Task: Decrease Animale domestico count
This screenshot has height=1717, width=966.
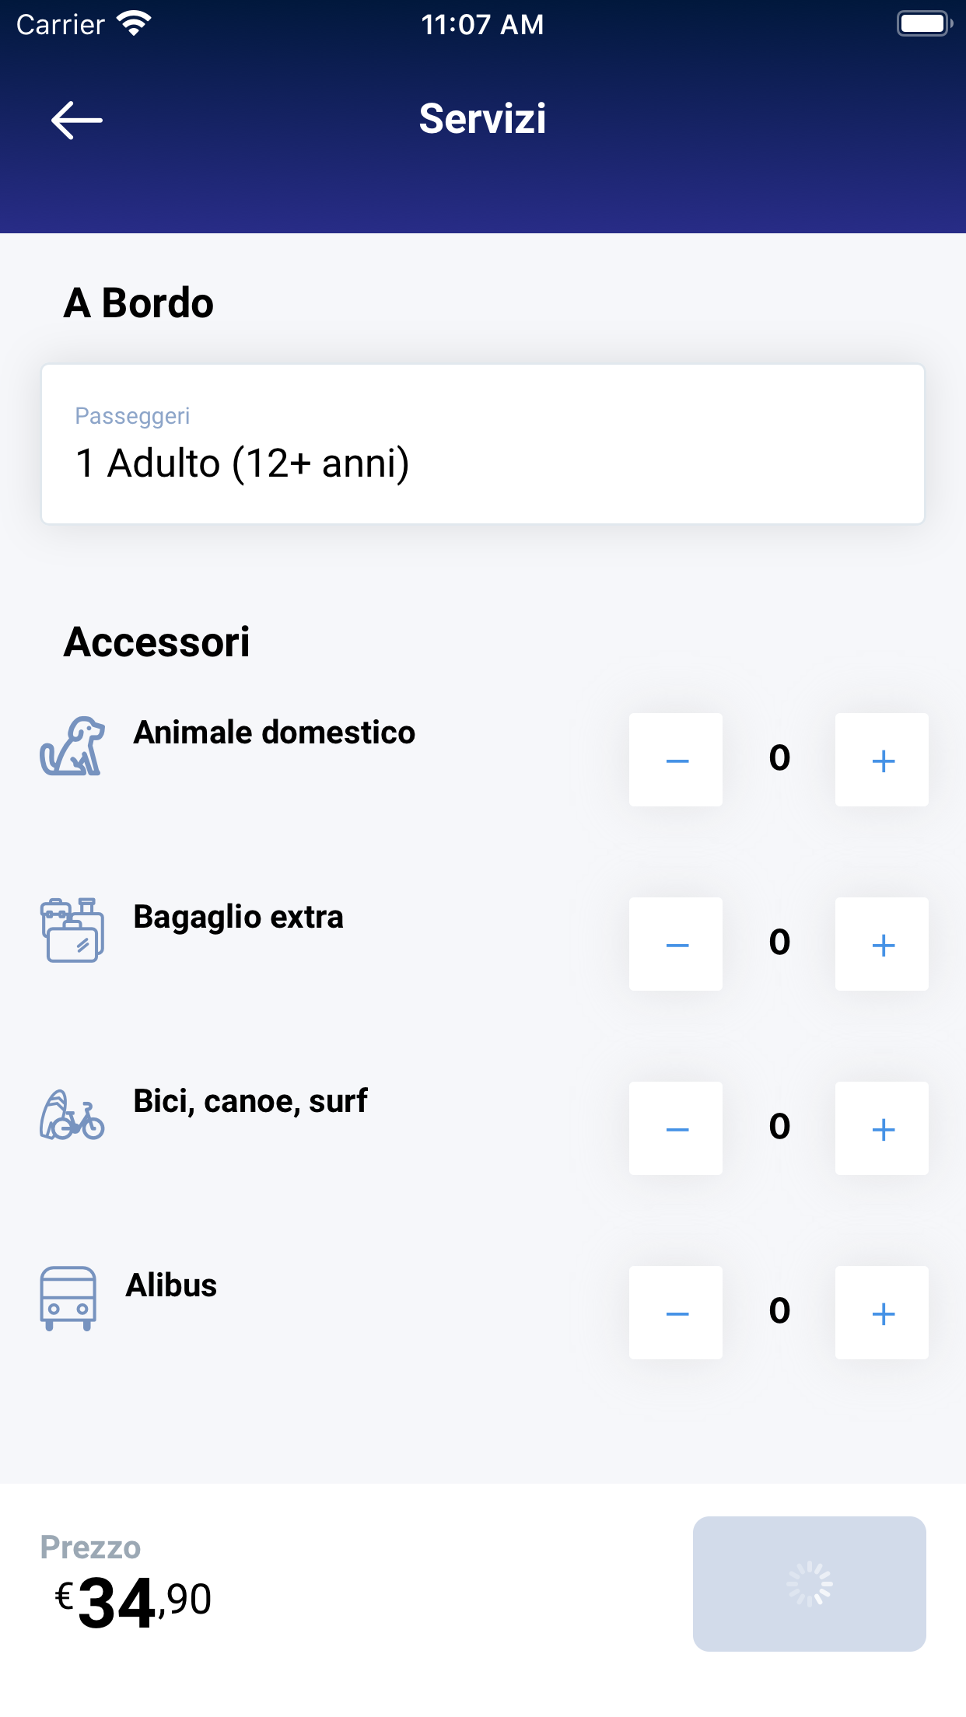Action: pyautogui.click(x=676, y=760)
